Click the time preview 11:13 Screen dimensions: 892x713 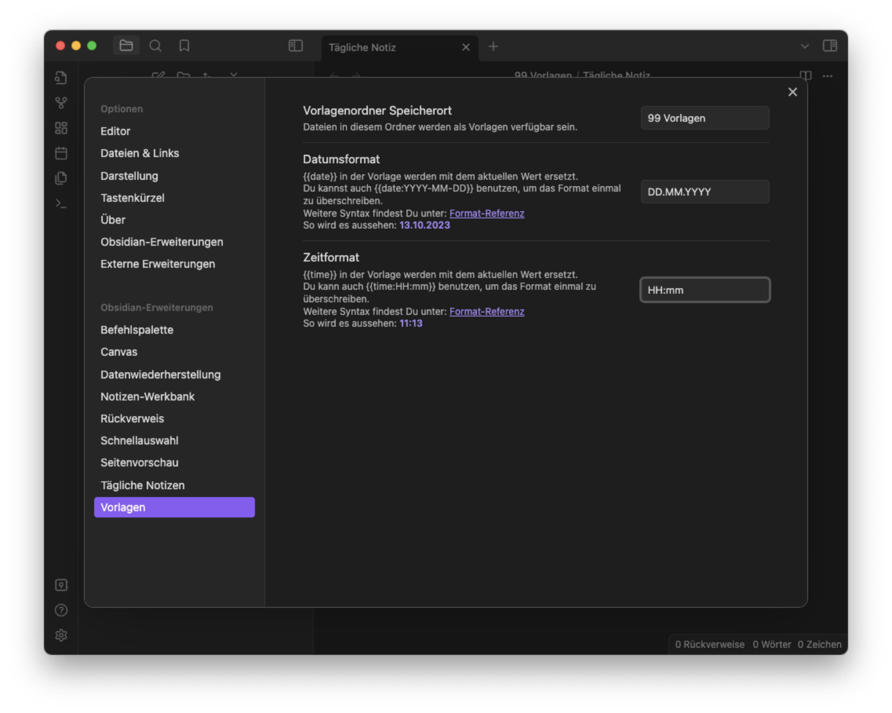pos(411,324)
